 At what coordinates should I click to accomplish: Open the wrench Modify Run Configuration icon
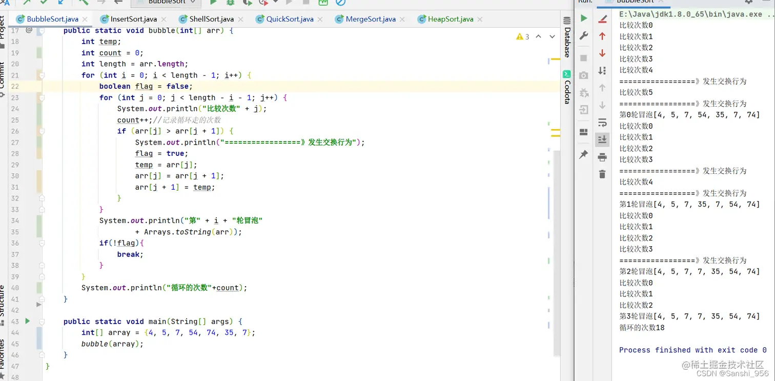583,36
